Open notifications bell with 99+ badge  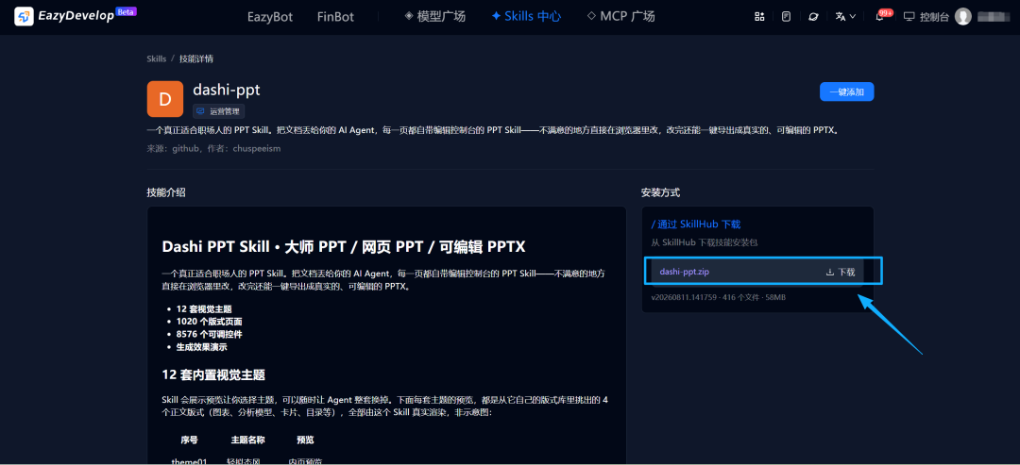tap(881, 16)
